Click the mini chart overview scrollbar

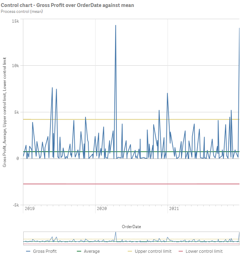tap(131, 238)
